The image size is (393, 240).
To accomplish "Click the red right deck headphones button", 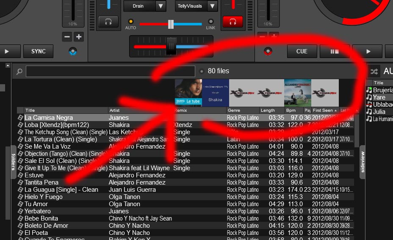I will (233, 22).
